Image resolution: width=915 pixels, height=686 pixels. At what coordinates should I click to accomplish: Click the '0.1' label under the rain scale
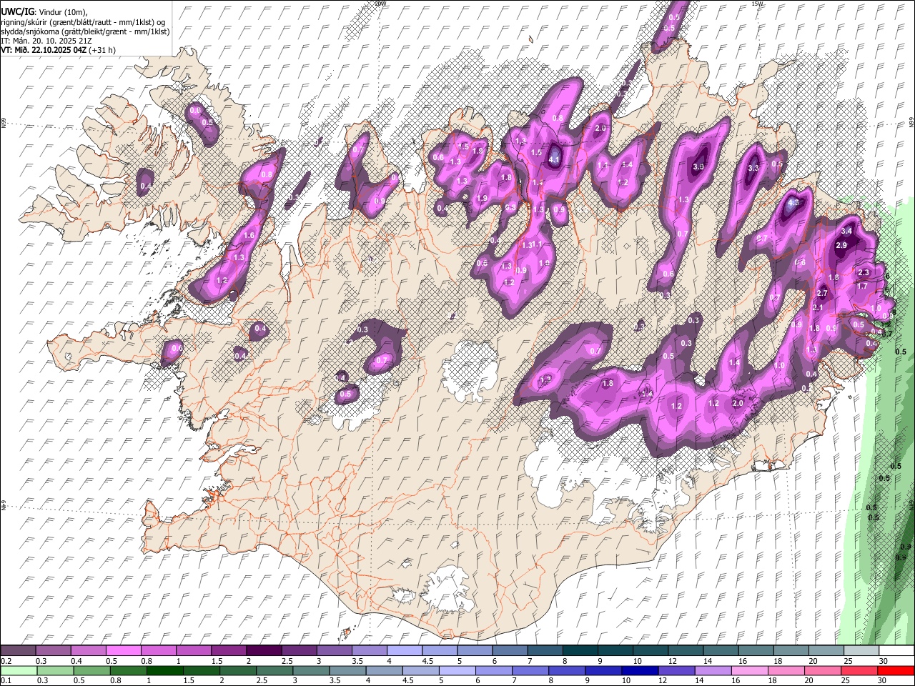tap(6, 680)
